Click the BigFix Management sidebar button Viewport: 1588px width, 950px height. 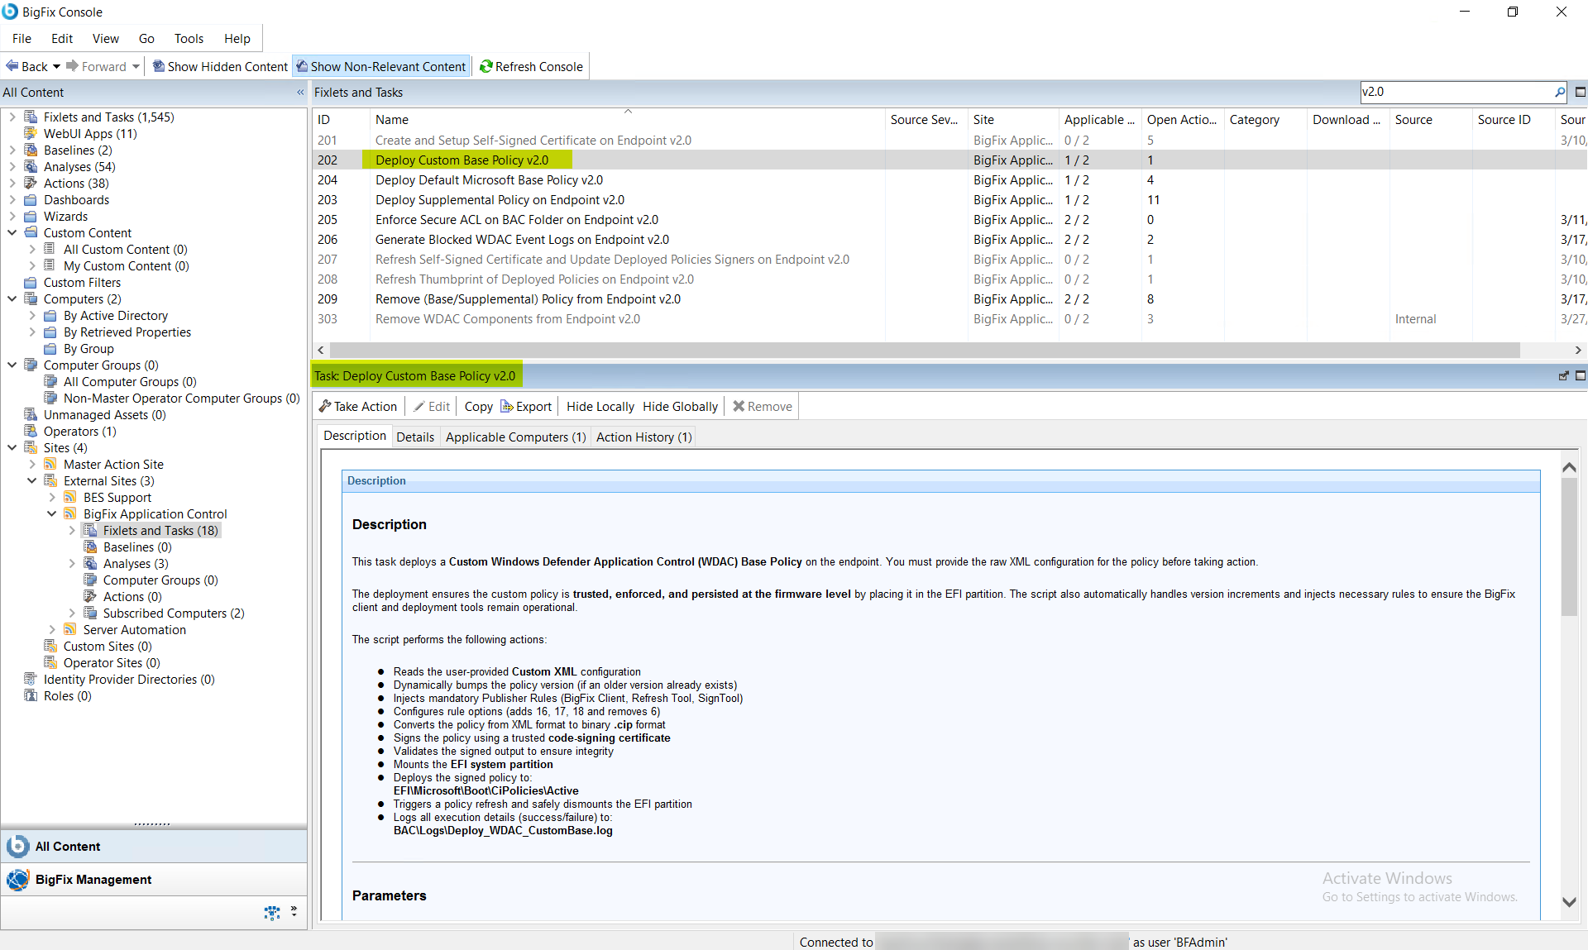[x=93, y=879]
